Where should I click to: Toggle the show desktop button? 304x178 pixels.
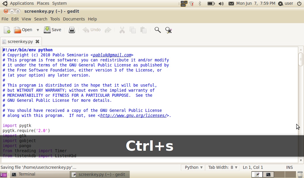pyautogui.click(x=4, y=174)
